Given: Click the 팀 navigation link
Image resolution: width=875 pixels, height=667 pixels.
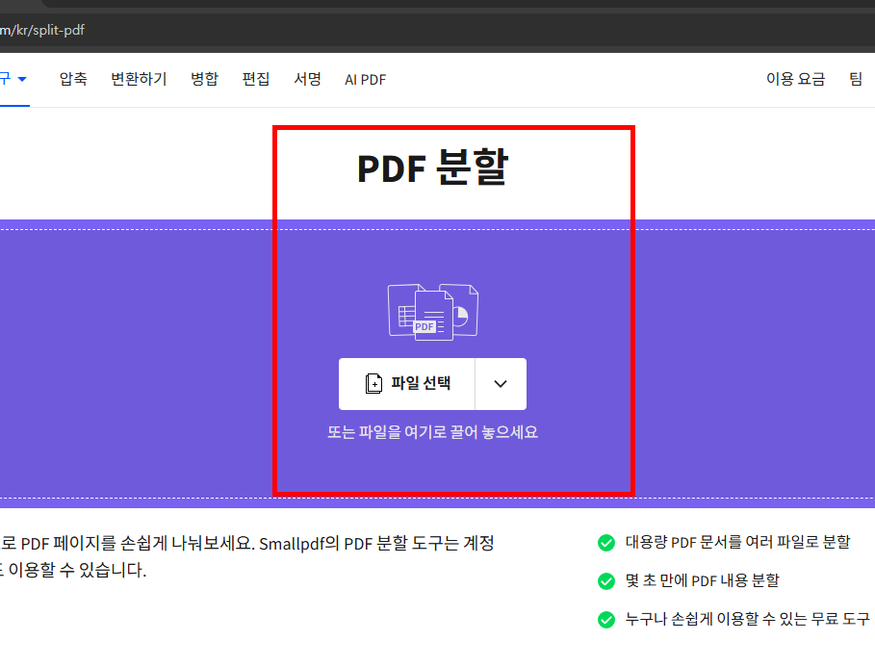Looking at the screenshot, I should [x=855, y=79].
